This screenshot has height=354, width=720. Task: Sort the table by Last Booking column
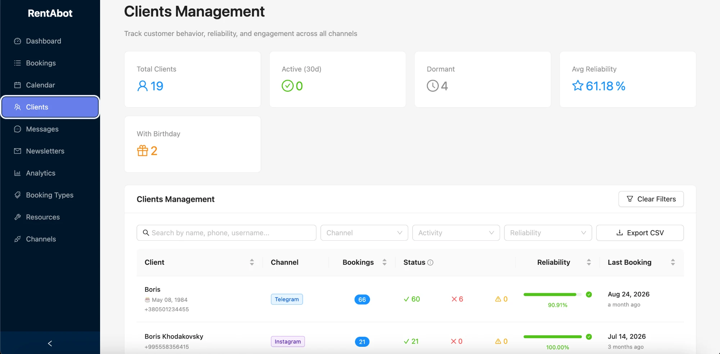[673, 262]
